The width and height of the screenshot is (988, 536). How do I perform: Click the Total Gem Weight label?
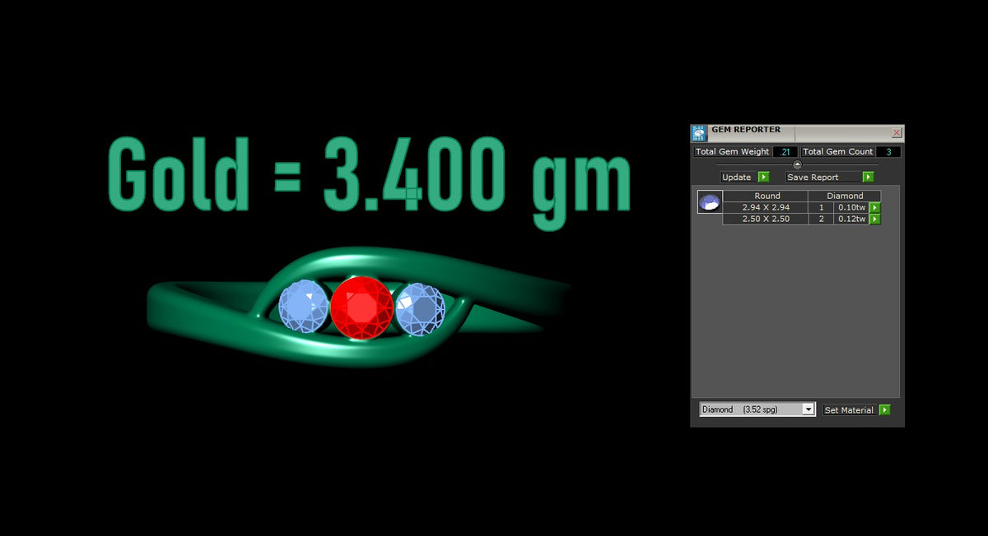733,151
